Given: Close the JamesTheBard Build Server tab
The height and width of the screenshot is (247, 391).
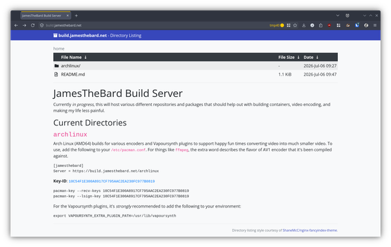Looking at the screenshot, I should coord(67,16).
